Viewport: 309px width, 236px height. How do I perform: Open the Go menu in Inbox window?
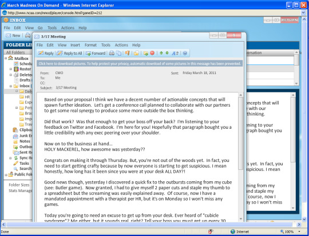pyautogui.click(x=40, y=28)
